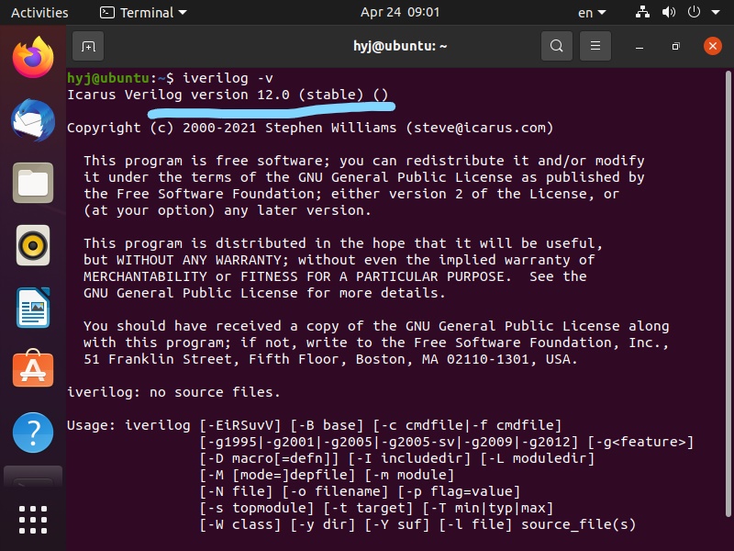Viewport: 734px width, 551px height.
Task: Click the network status icon
Action: pyautogui.click(x=643, y=13)
